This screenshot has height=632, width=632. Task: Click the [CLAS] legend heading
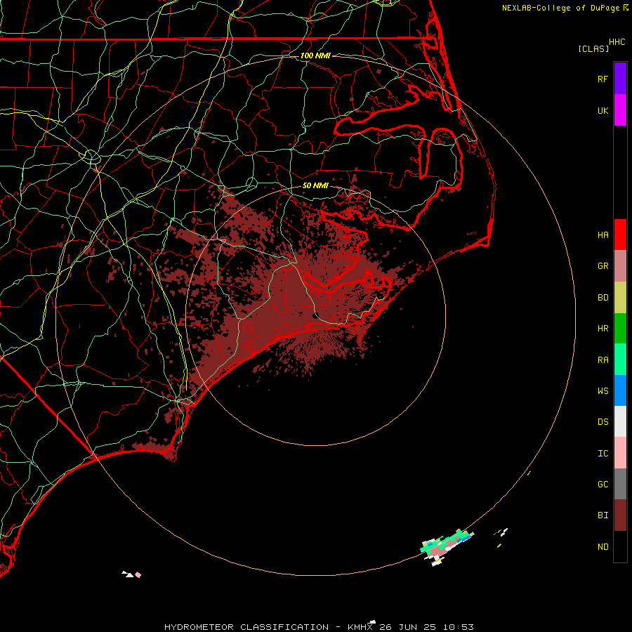point(593,48)
